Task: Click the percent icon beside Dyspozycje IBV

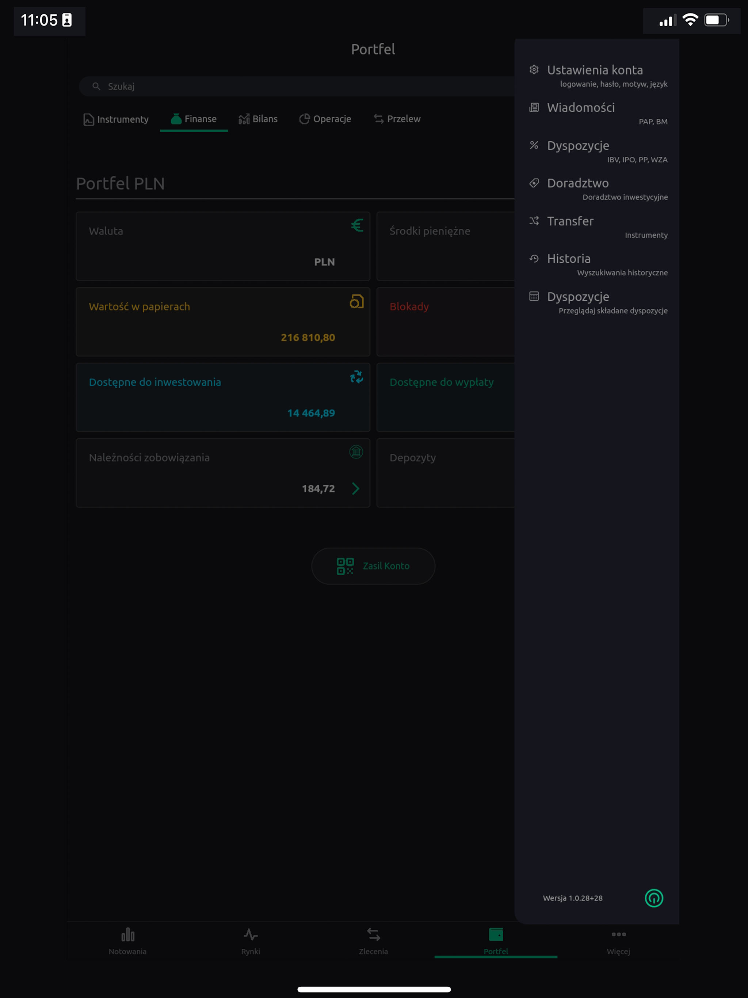Action: [534, 145]
